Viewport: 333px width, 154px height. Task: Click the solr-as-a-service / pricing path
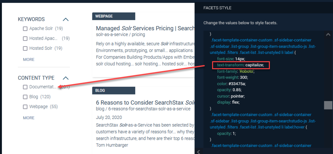[120, 34]
